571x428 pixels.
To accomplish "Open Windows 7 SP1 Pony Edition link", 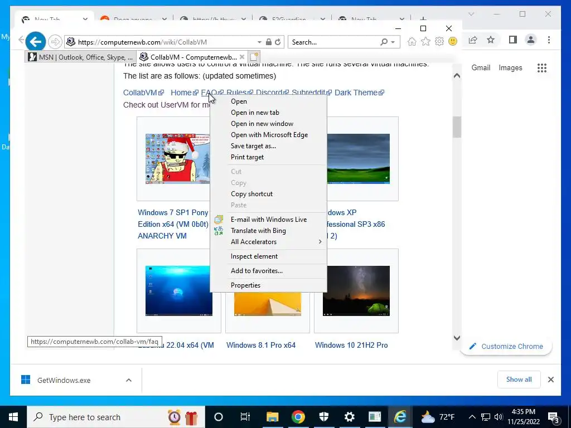I will coord(173,224).
